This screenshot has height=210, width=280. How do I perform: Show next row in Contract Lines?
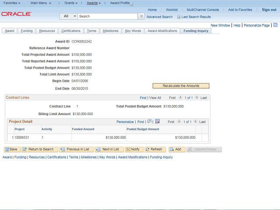(197, 97)
